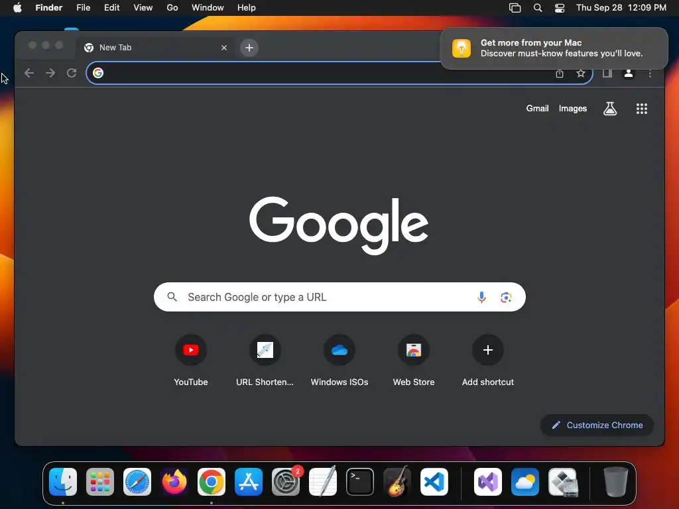Open Spotlight search in menu bar
The height and width of the screenshot is (509, 679).
537,8
